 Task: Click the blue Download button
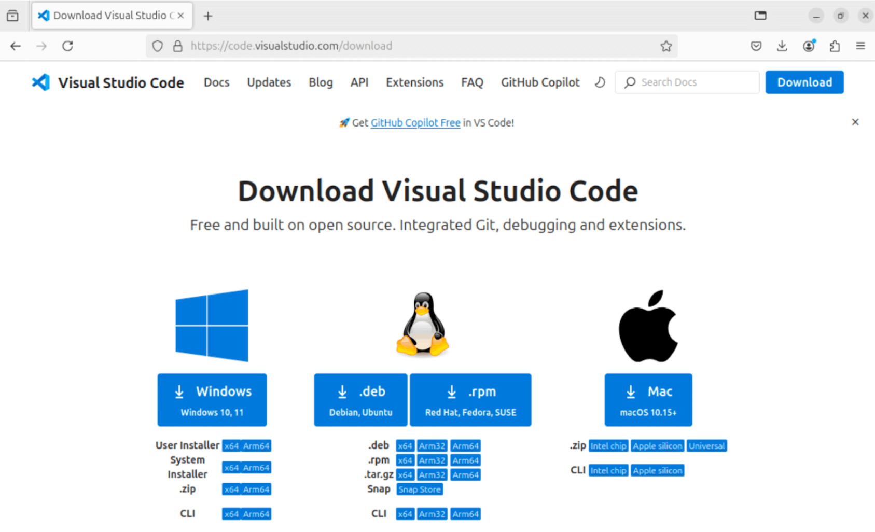804,82
